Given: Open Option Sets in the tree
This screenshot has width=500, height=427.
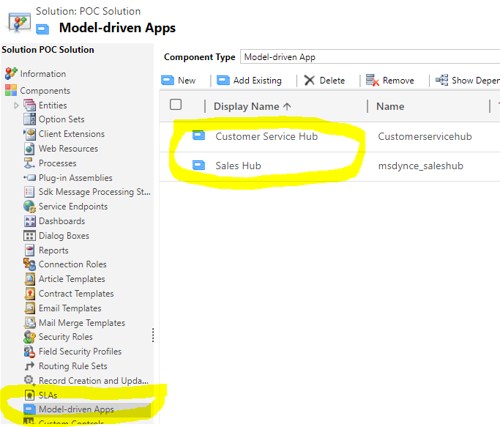Looking at the screenshot, I should (x=61, y=119).
